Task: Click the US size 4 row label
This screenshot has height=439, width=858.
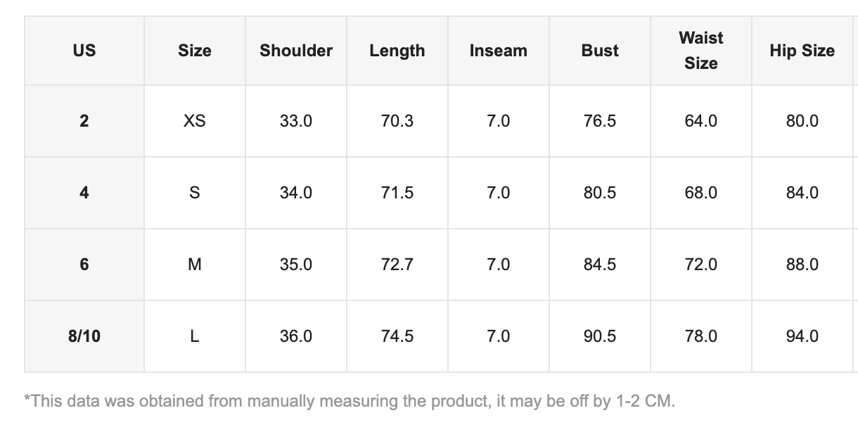Action: tap(84, 193)
